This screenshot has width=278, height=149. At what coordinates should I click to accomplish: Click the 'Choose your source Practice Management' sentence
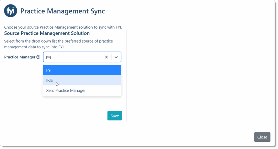point(63,27)
